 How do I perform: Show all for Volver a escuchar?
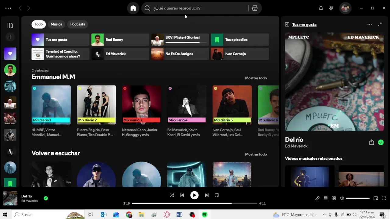(x=256, y=155)
